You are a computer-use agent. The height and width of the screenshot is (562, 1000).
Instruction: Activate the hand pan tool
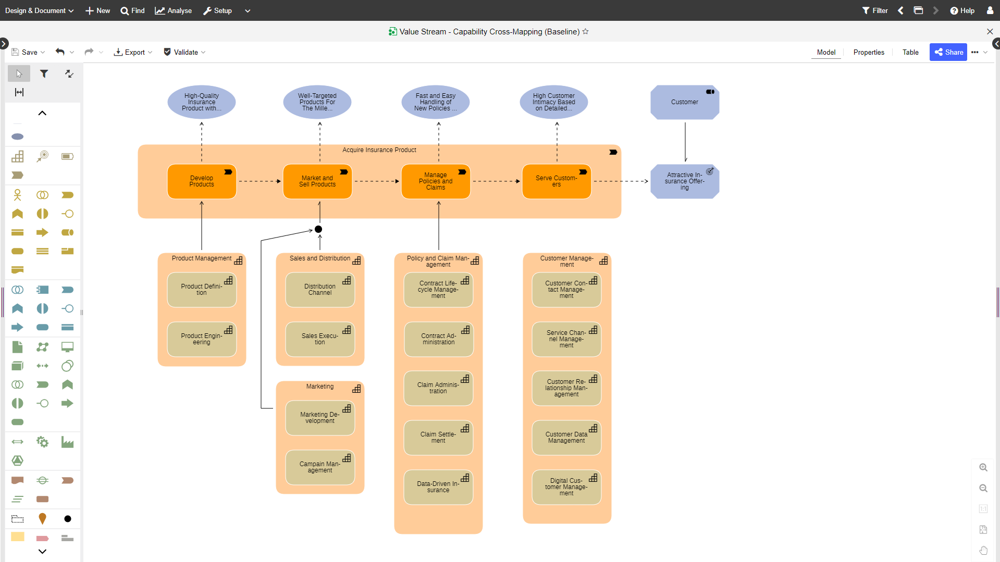(x=983, y=551)
